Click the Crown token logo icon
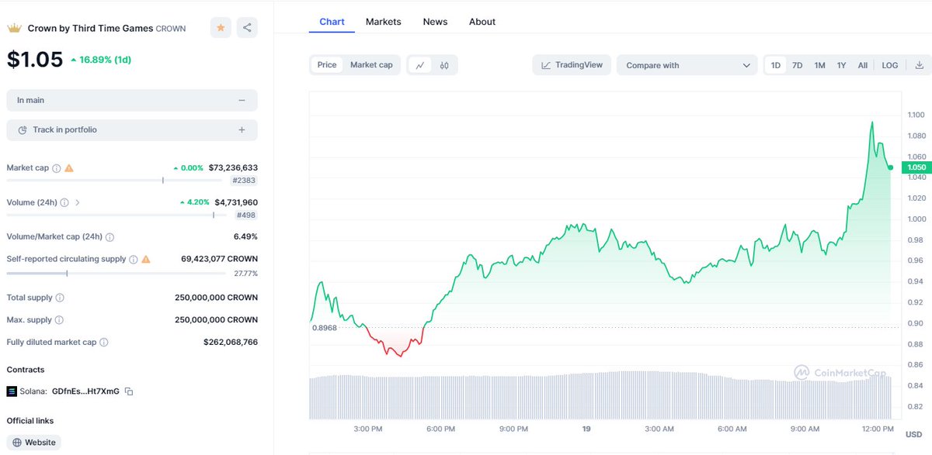Screen dimensions: 932x455 [x=13, y=28]
